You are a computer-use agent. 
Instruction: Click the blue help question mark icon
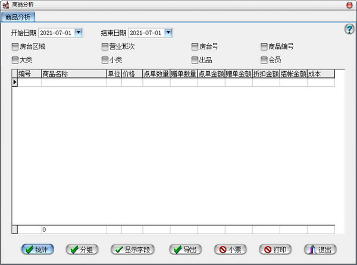coord(349,29)
